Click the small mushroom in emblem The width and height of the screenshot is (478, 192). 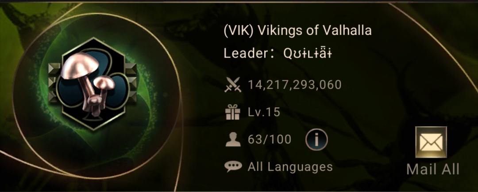pyautogui.click(x=104, y=83)
